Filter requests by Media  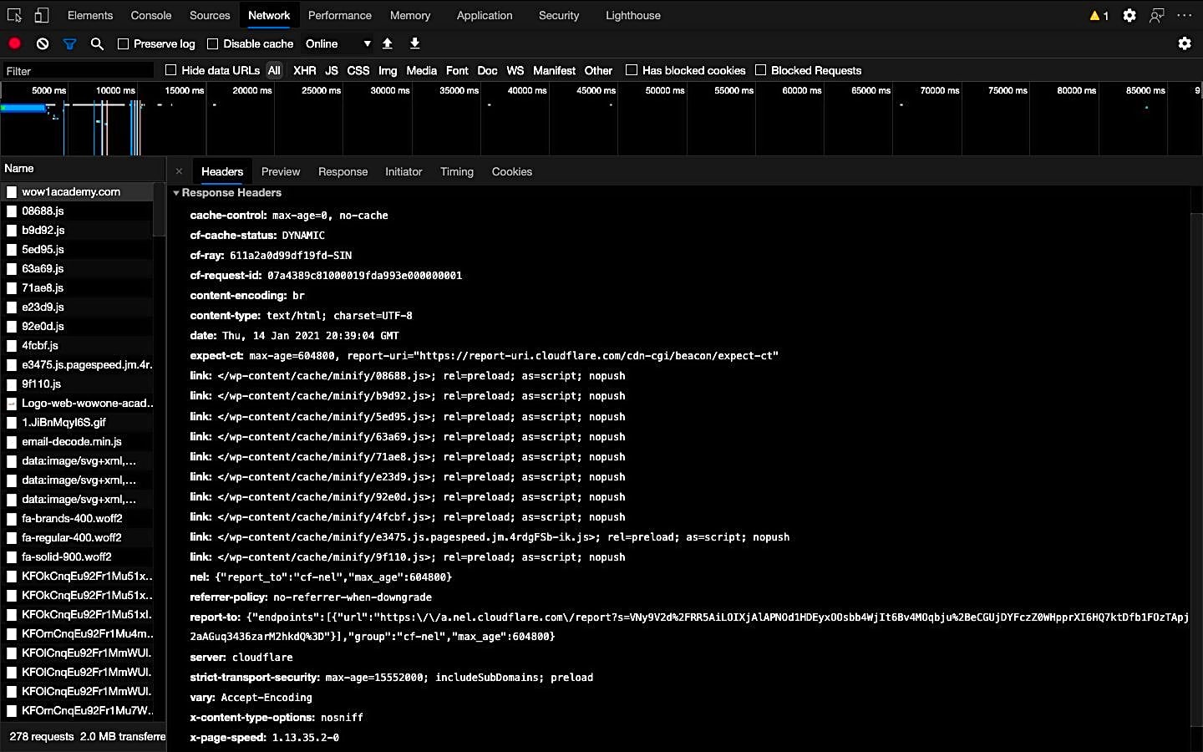coord(422,71)
